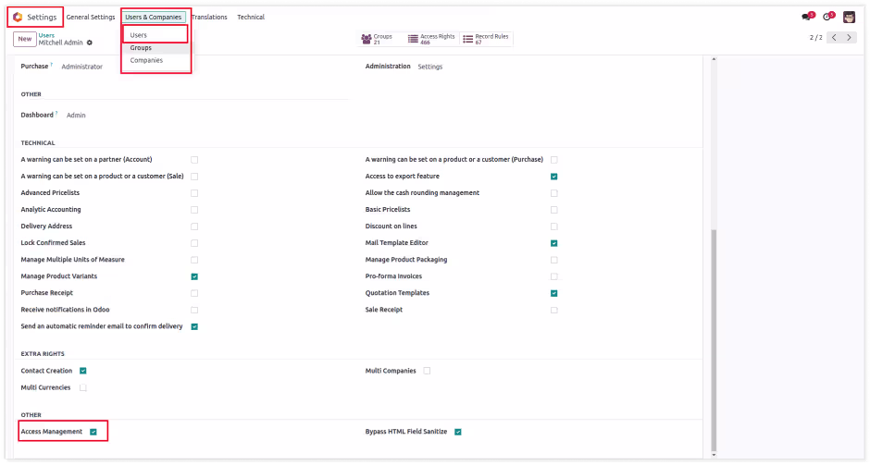
Task: Enable the Pro-forma Invoices checkbox
Action: click(x=553, y=276)
